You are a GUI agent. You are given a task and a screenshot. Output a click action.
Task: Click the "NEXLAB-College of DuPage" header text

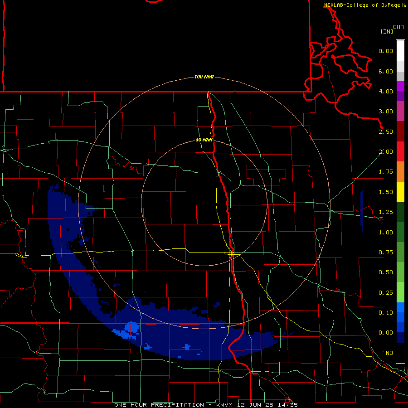[x=362, y=5]
